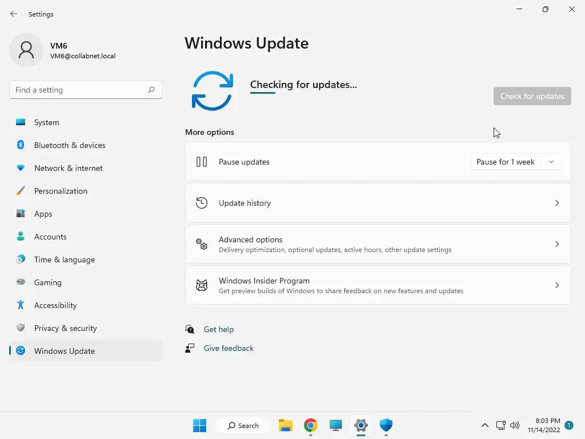The image size is (585, 439).
Task: Click the Give feedback person icon
Action: 190,348
